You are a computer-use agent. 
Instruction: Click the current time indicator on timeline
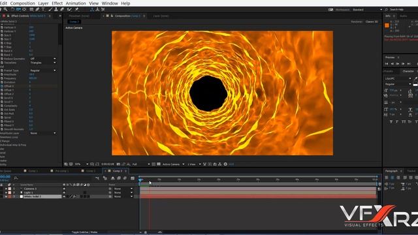coord(140,180)
